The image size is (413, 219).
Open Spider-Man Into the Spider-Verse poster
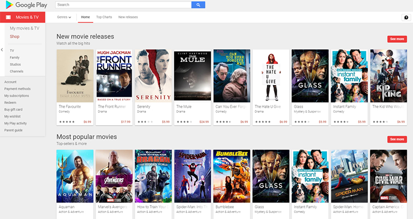click(193, 176)
